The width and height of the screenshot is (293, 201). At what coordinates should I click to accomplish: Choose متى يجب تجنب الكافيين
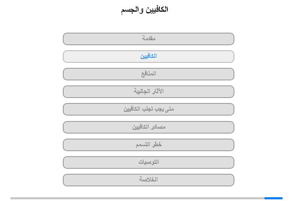149,109
